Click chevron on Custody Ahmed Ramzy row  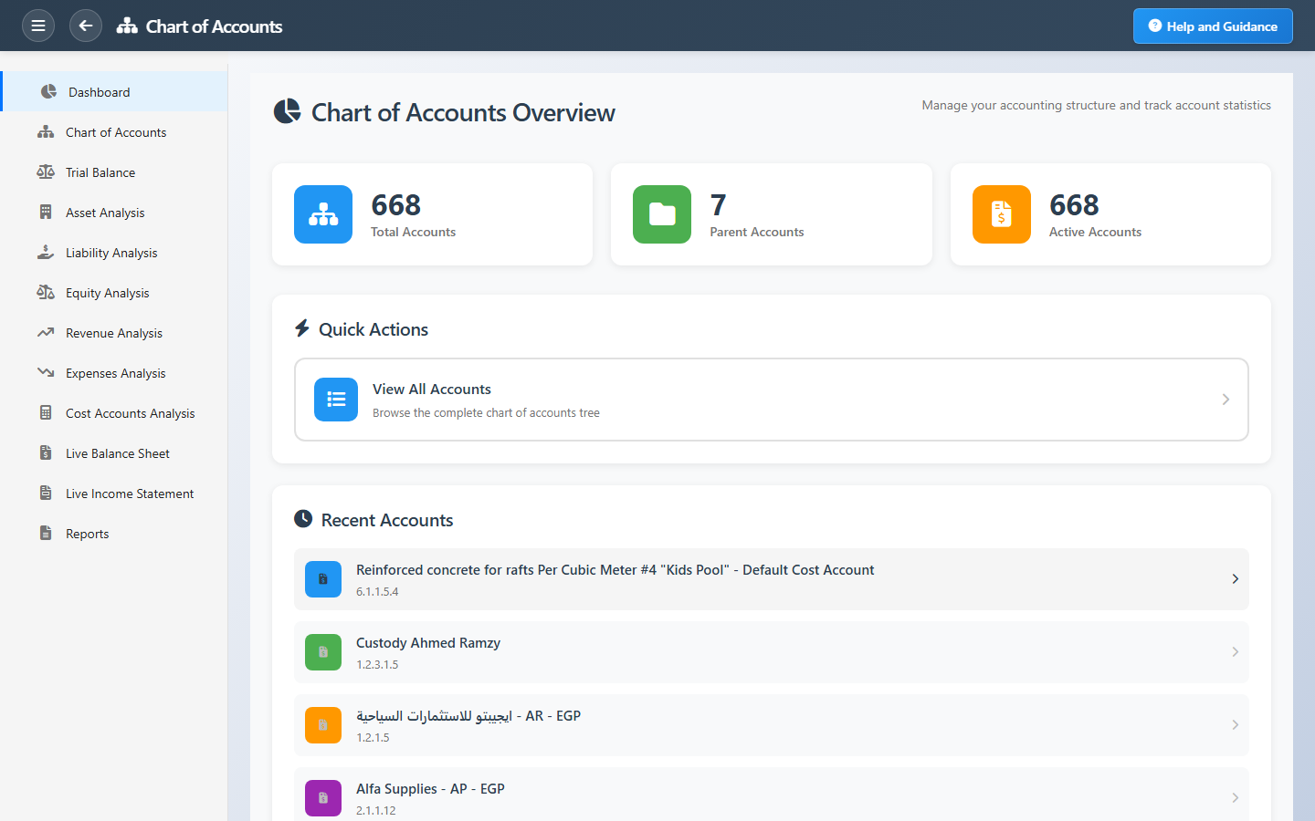tap(1235, 652)
